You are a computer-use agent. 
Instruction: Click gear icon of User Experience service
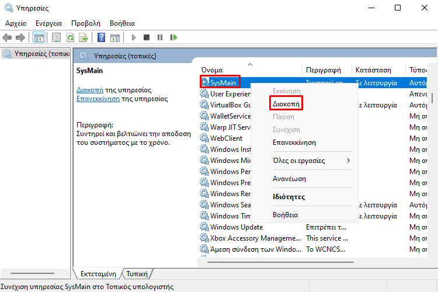(204, 93)
